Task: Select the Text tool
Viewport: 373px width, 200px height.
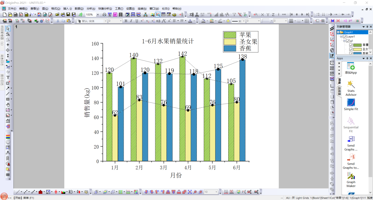Action: (8, 77)
